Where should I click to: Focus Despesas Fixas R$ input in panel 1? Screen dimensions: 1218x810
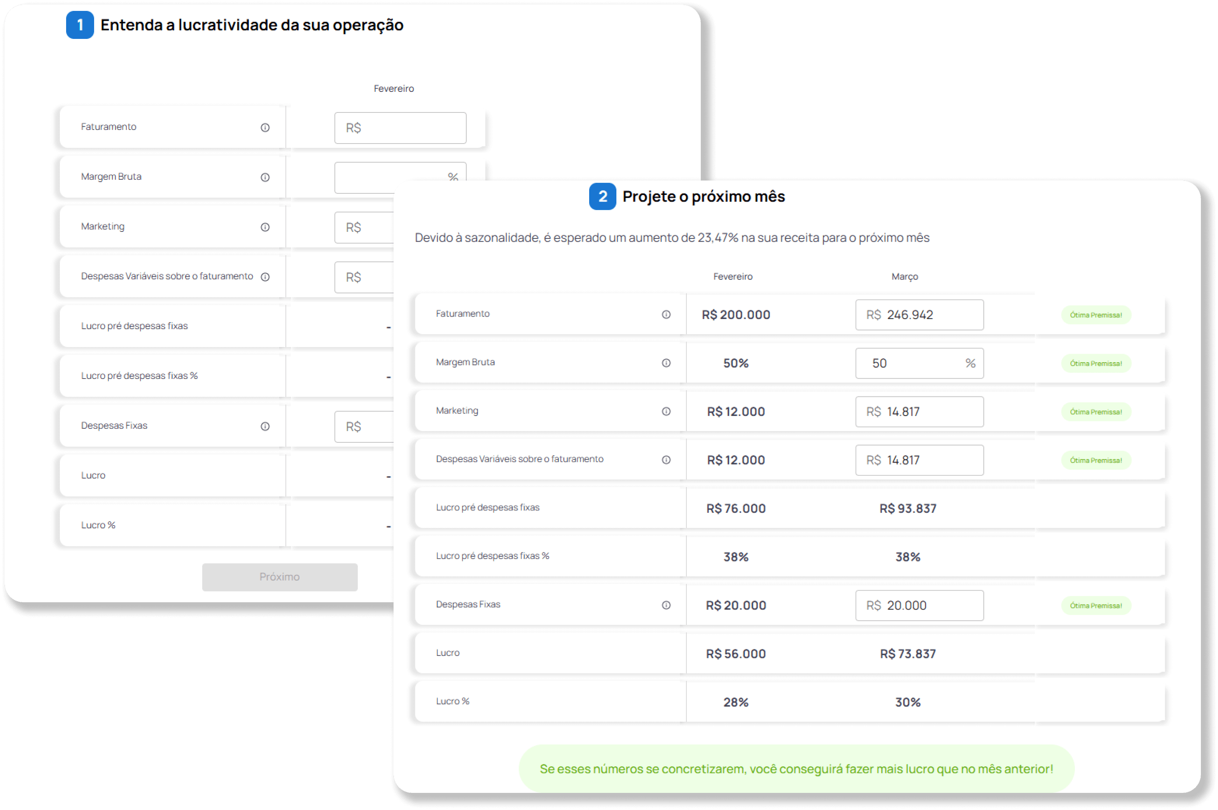(364, 427)
